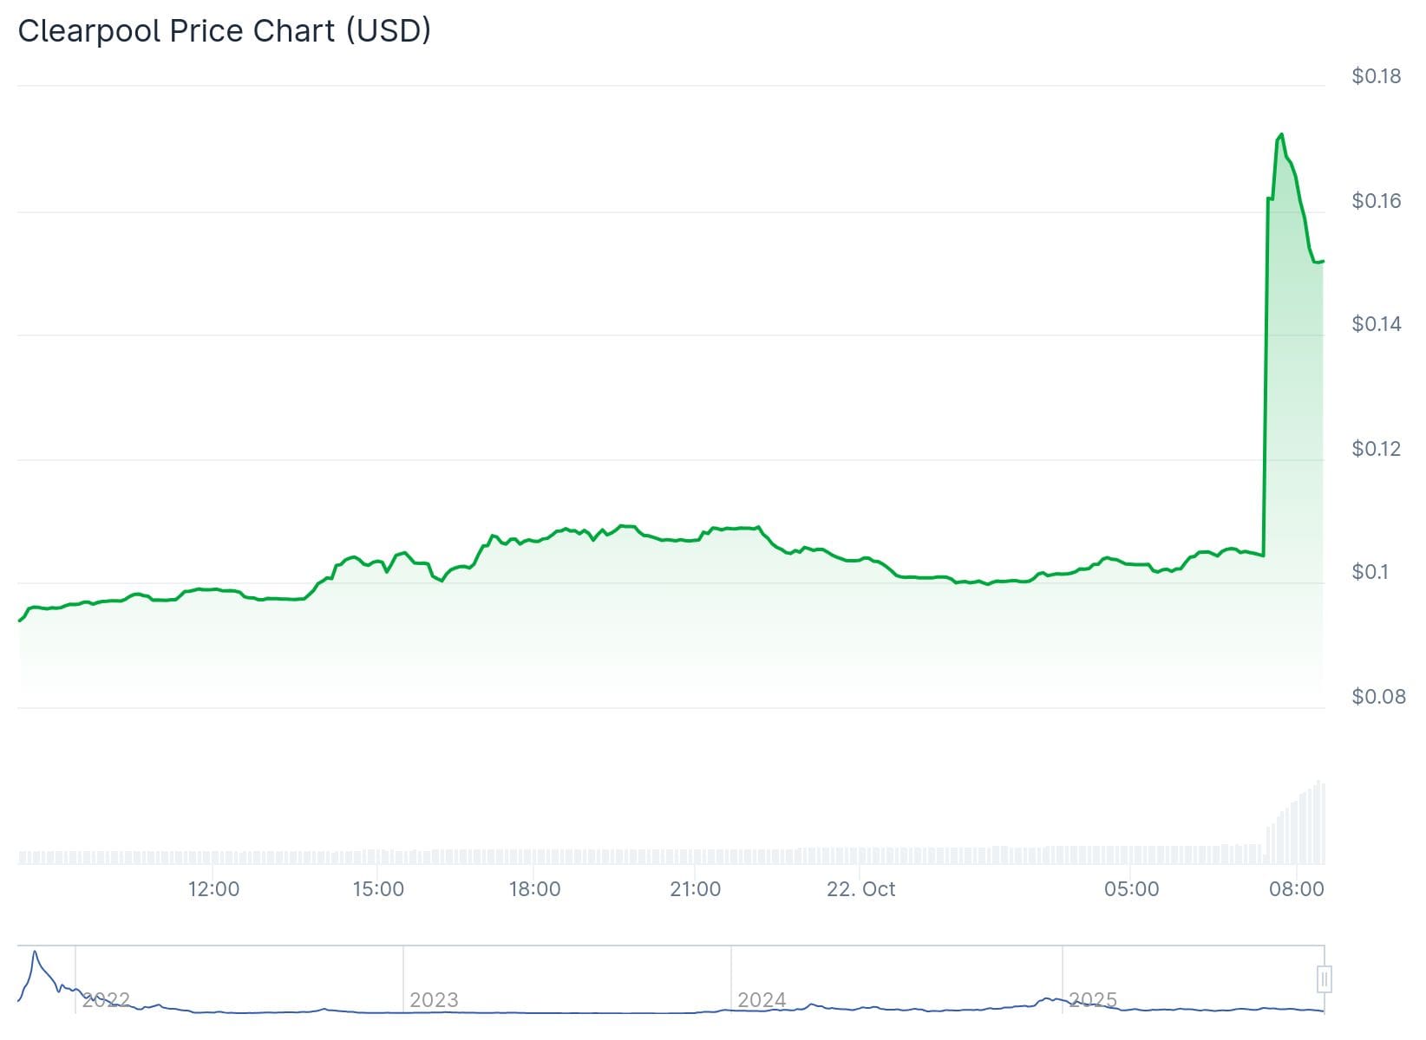
Task: Click the $0.08 price axis label
Action: (x=1377, y=697)
